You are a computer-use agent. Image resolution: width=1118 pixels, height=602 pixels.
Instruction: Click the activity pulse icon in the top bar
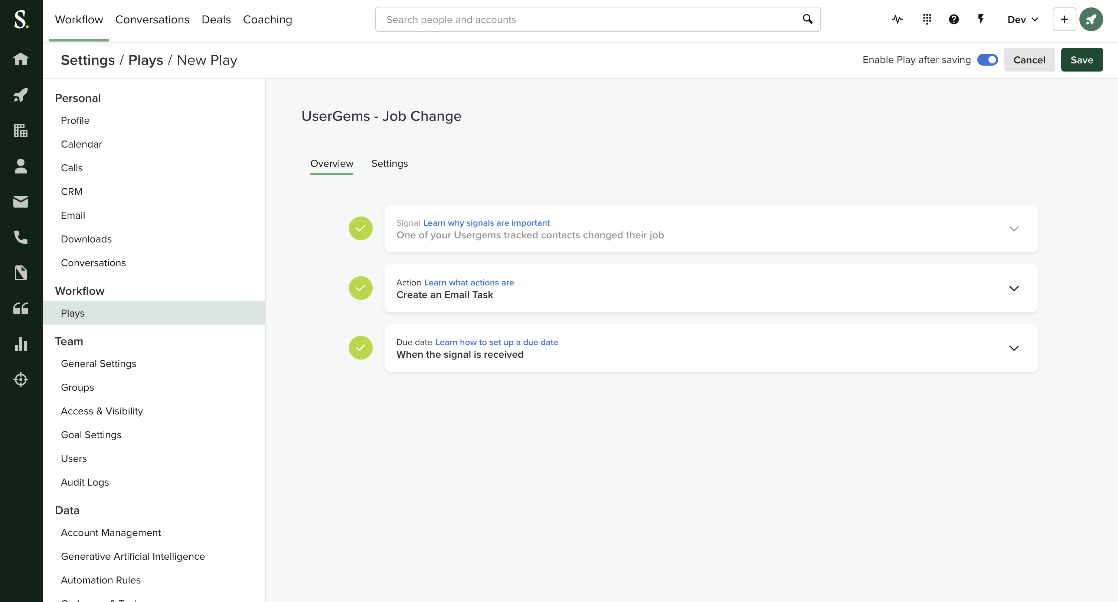897,20
